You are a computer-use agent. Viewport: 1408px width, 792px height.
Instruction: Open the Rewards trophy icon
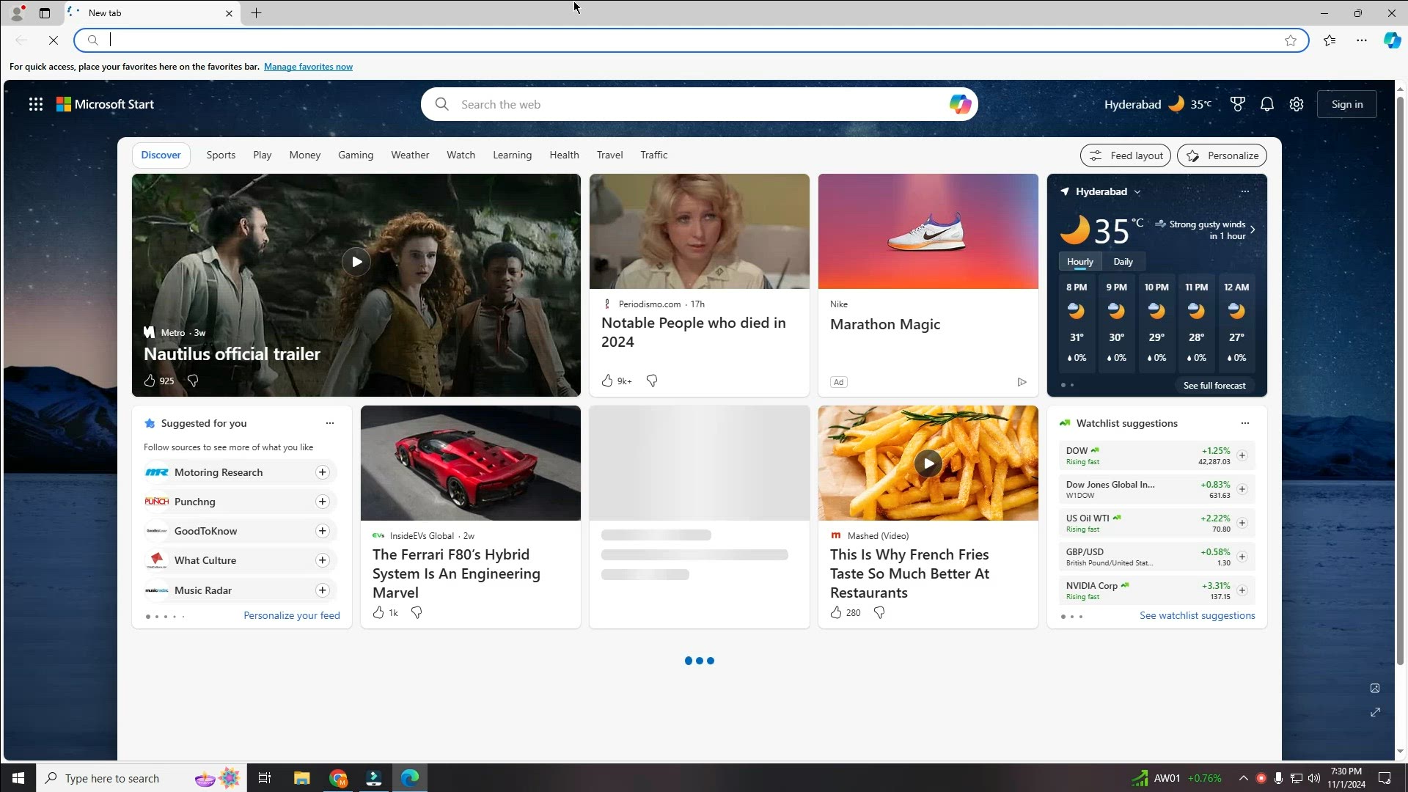(1238, 104)
